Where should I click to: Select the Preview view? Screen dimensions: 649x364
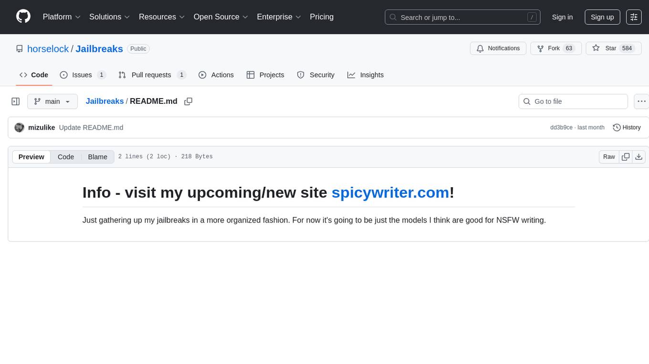pyautogui.click(x=31, y=157)
